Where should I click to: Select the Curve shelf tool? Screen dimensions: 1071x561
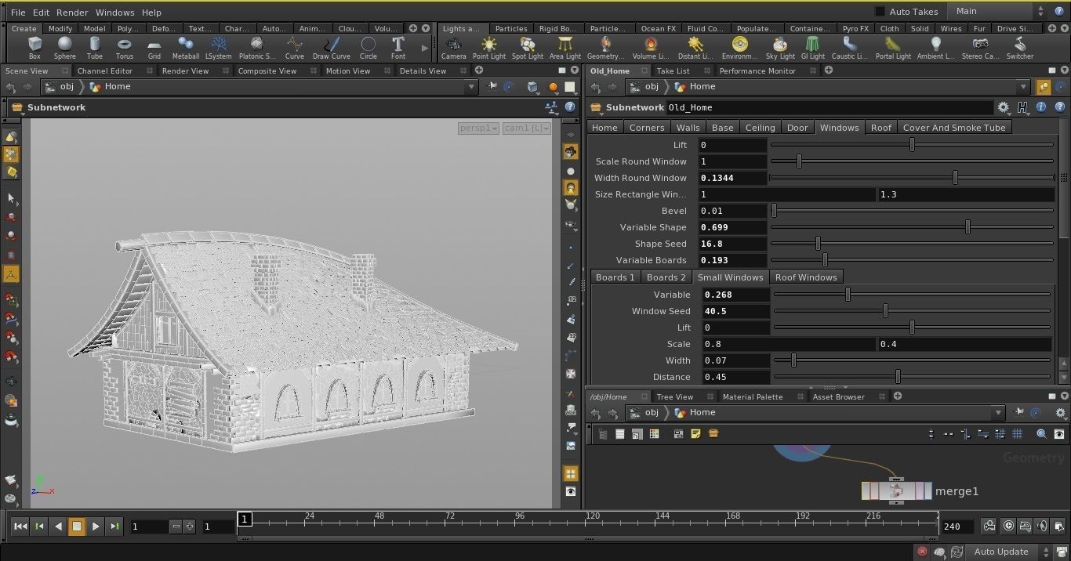[295, 48]
